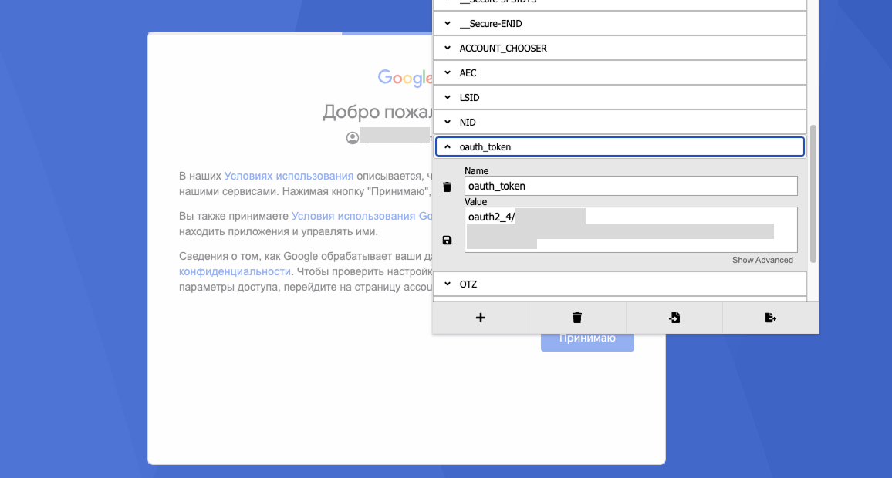Expand the LSID cookie entry

[620, 98]
